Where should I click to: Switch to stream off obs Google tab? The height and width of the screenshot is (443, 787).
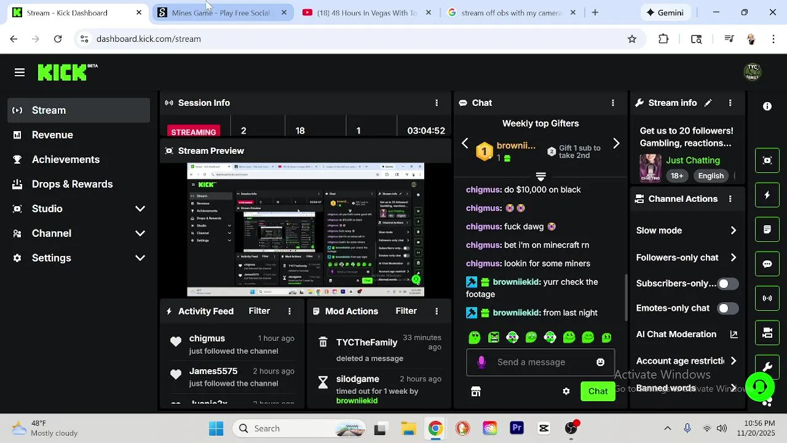click(511, 12)
